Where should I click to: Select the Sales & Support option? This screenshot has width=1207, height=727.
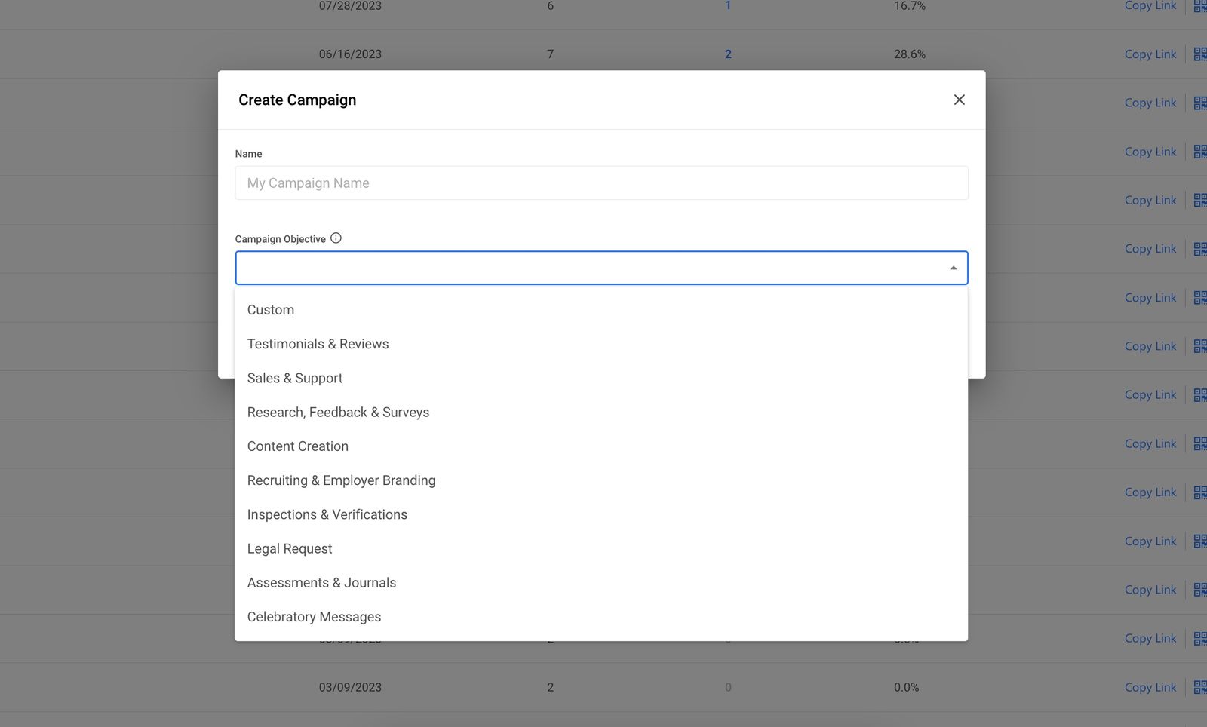pos(295,377)
